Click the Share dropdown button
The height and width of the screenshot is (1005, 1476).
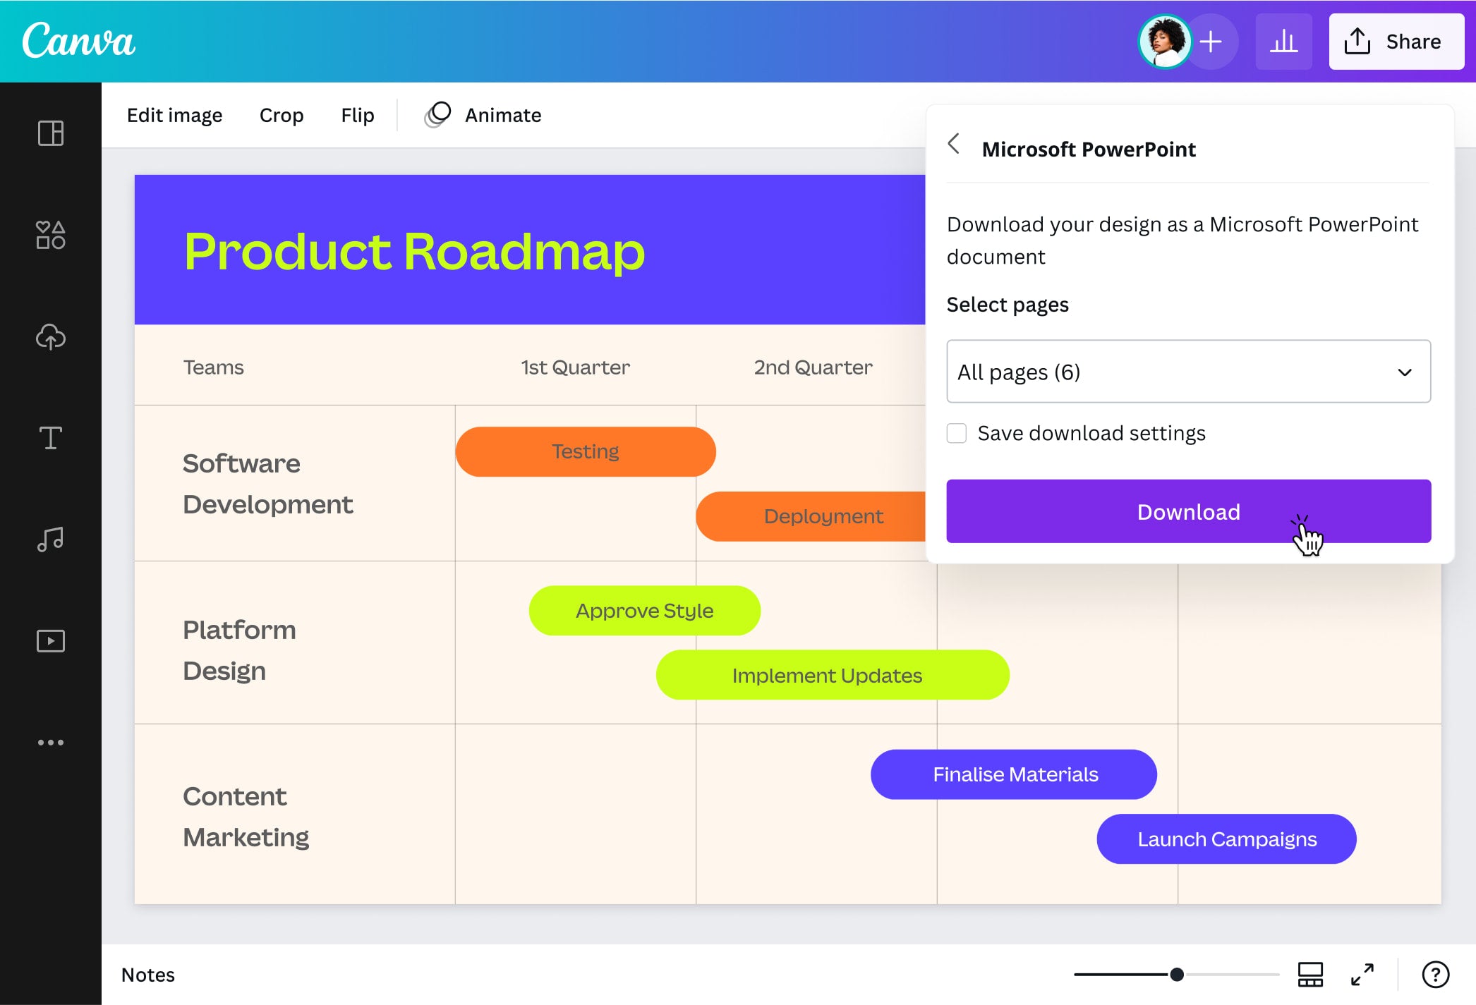pos(1394,42)
